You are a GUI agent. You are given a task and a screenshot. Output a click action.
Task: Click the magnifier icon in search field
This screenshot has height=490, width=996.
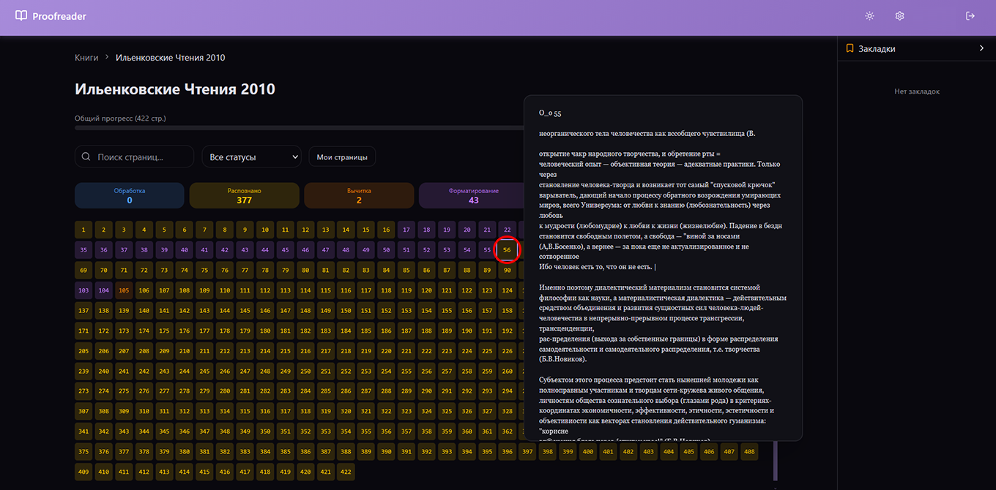click(x=86, y=157)
